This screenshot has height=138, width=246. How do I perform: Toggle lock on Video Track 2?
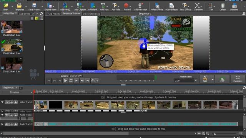coord(15,102)
